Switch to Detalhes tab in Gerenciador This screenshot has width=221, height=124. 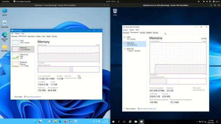point(149,33)
